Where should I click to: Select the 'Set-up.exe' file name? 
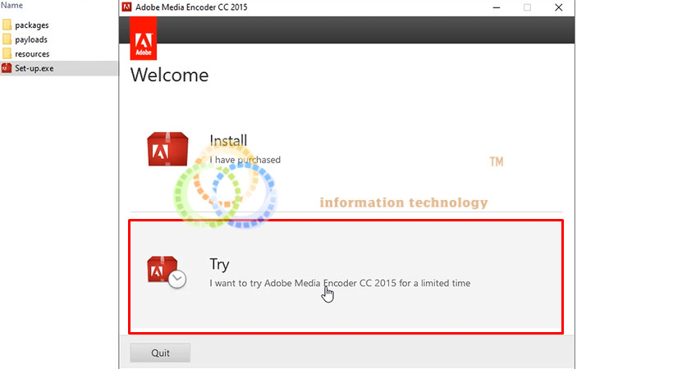coord(34,68)
